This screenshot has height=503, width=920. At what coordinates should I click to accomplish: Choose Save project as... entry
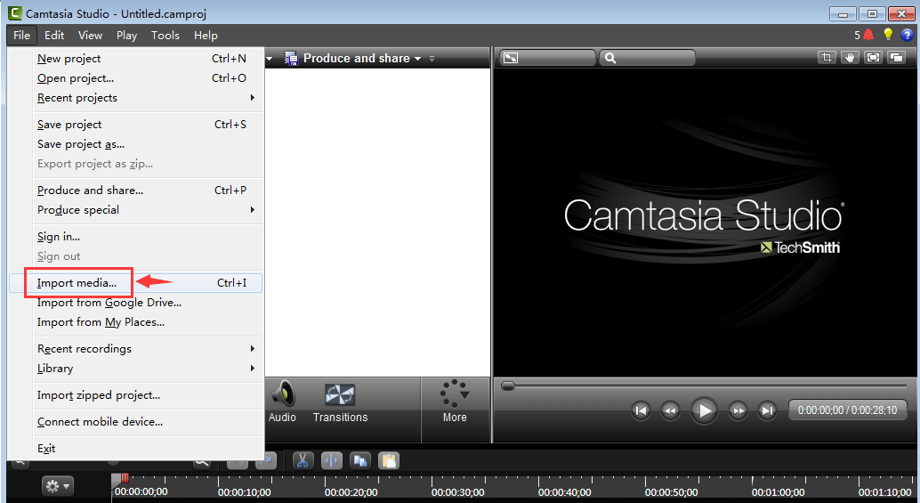[136, 144]
